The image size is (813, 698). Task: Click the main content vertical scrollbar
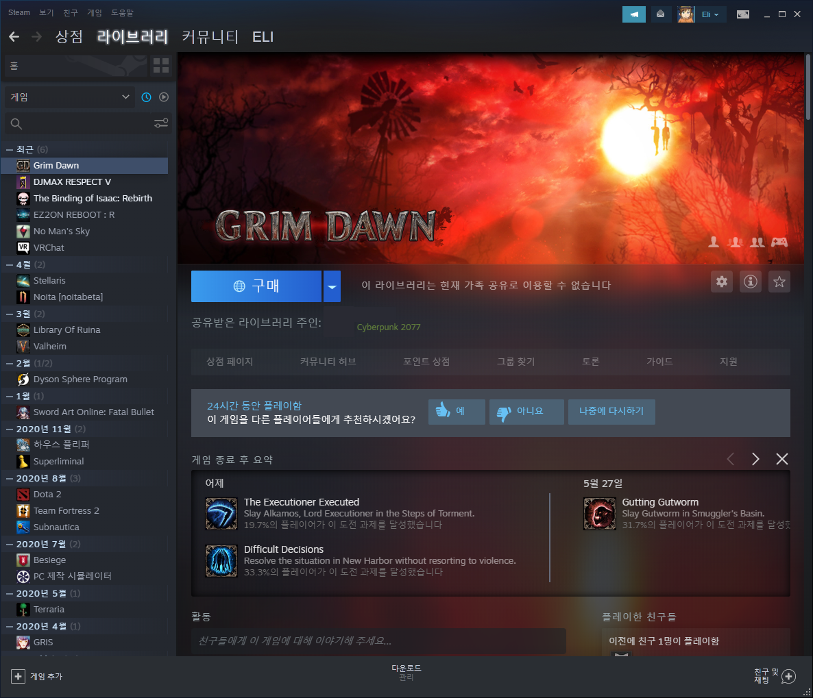(808, 86)
